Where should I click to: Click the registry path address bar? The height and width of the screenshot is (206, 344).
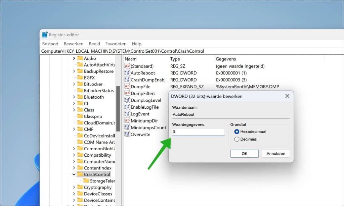pyautogui.click(x=192, y=51)
